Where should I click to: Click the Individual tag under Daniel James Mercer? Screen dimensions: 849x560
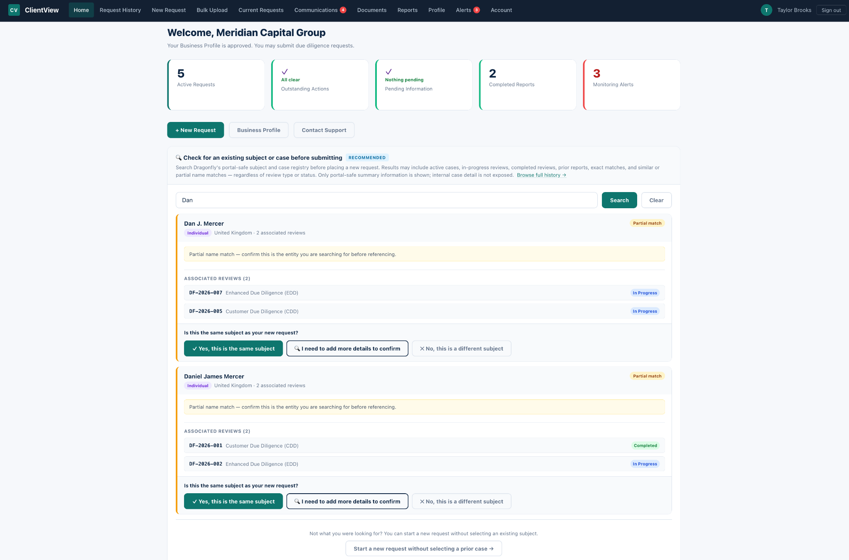198,386
